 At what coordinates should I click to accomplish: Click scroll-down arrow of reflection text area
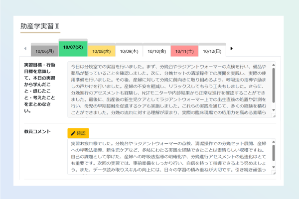(273, 110)
